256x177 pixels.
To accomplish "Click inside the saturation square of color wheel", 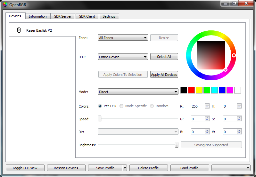I will click(x=211, y=55).
